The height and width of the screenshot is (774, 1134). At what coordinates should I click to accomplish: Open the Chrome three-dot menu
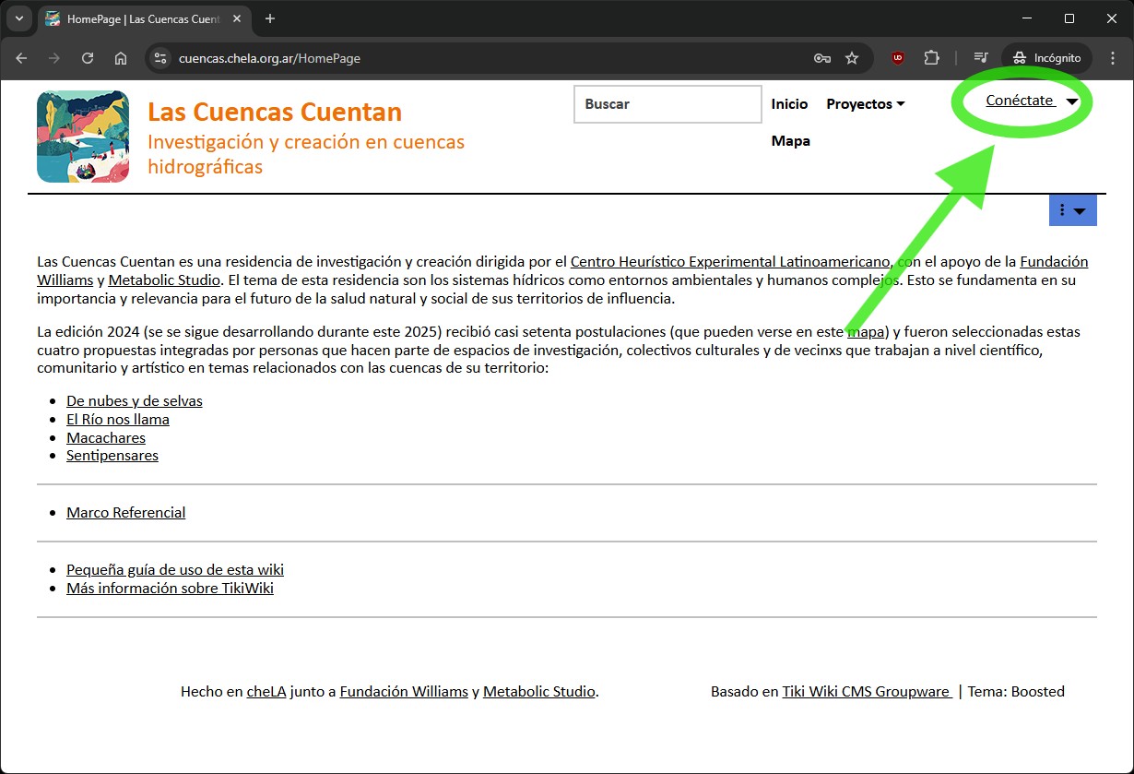pos(1111,58)
